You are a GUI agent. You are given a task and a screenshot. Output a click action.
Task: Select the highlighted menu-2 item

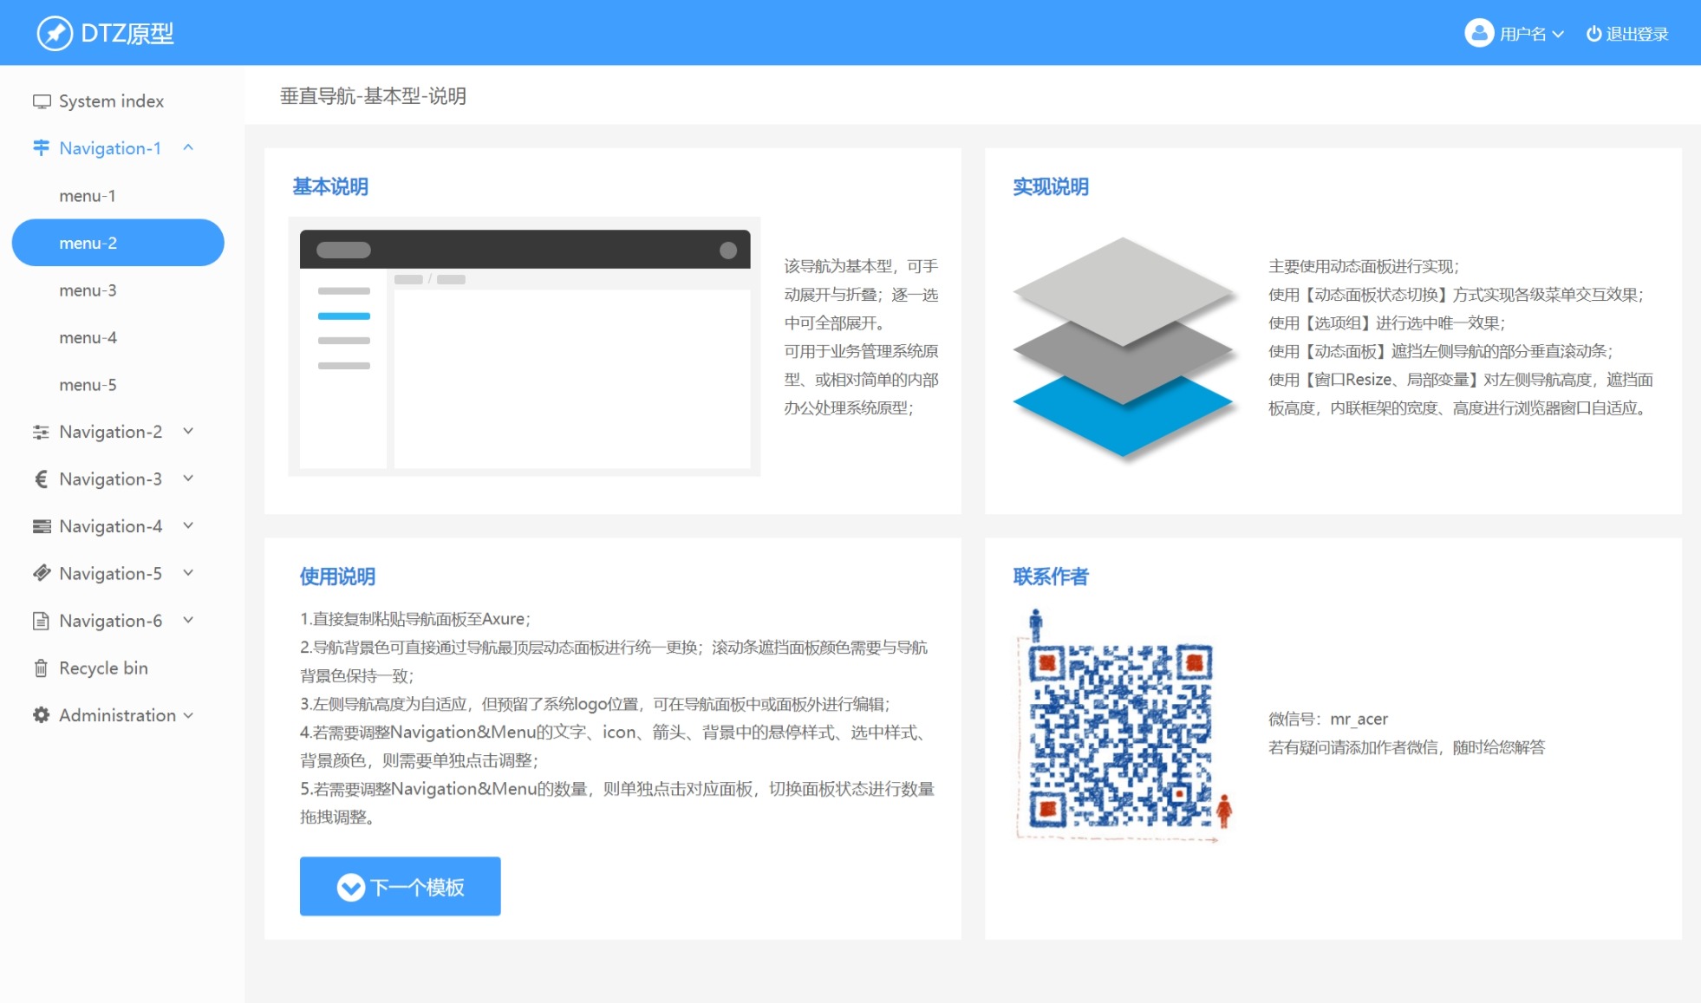(x=118, y=243)
